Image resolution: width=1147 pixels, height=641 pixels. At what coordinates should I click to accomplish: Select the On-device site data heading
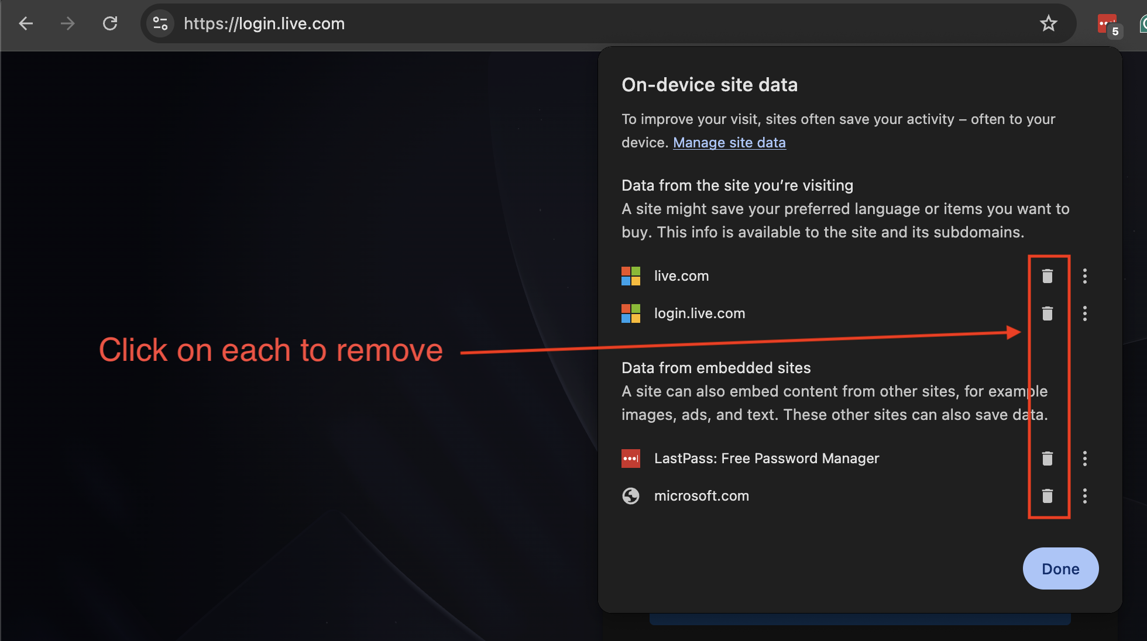(709, 85)
